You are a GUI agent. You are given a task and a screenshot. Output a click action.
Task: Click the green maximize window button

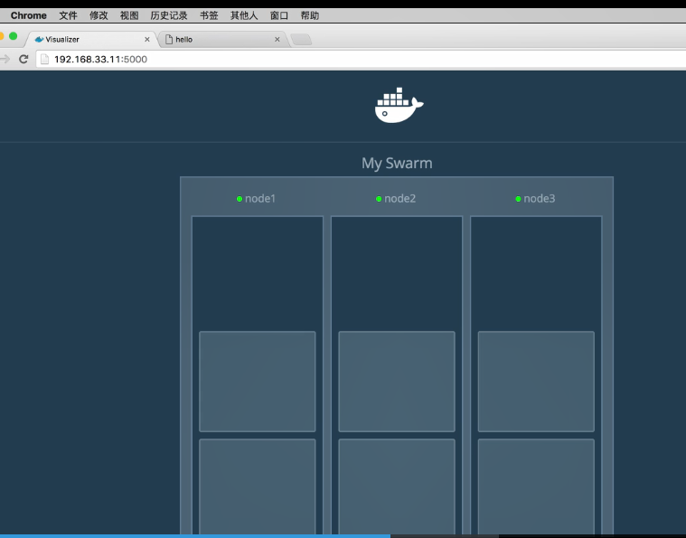14,36
